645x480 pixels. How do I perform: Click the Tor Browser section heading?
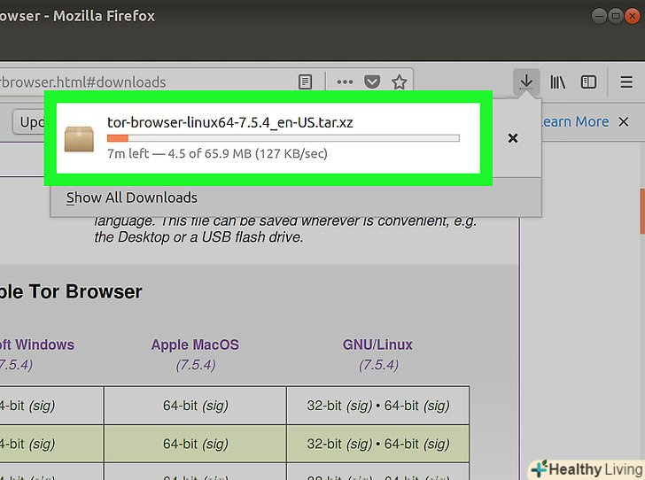point(71,291)
